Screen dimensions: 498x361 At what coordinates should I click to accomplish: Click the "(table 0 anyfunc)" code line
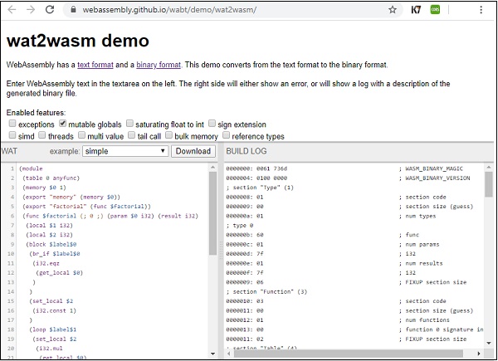point(51,178)
